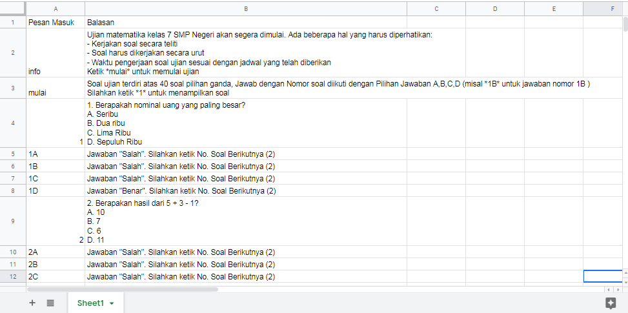The image size is (628, 313).
Task: Open the Explore button at bottom right
Action: point(611,303)
